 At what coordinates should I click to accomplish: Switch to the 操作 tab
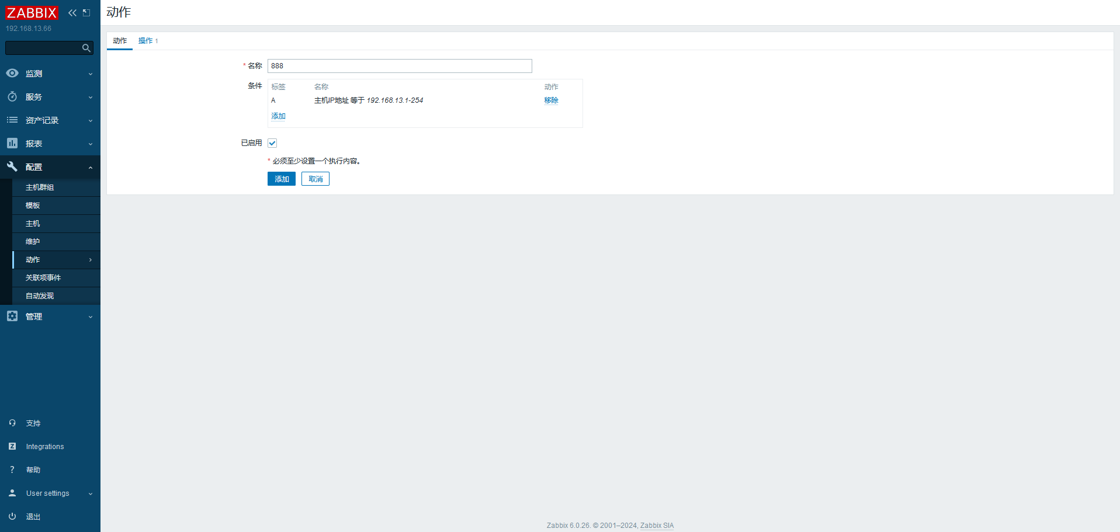pyautogui.click(x=145, y=41)
